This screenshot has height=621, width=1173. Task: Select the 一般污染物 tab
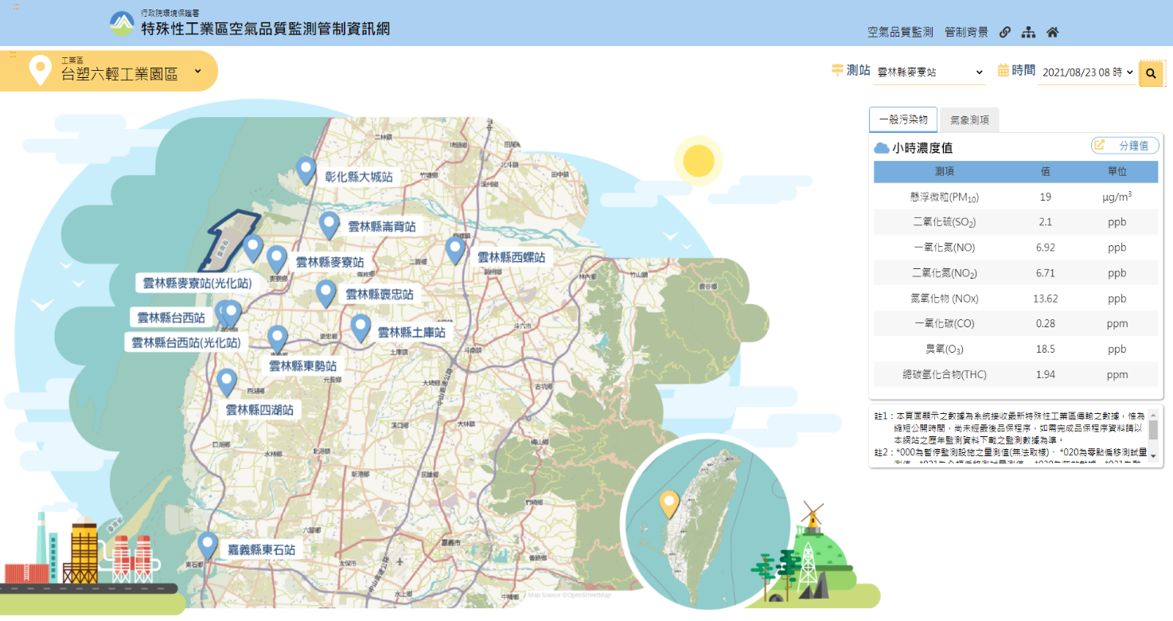902,119
